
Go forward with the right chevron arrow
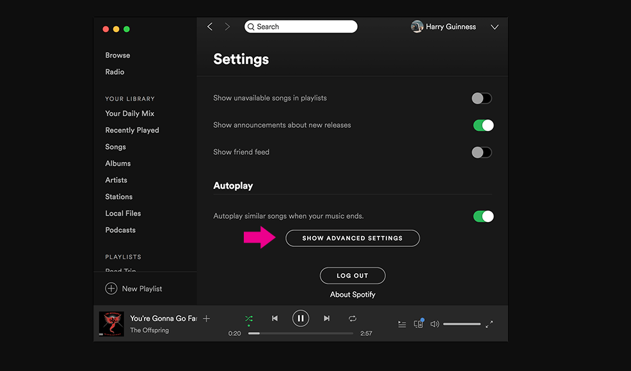(x=227, y=27)
